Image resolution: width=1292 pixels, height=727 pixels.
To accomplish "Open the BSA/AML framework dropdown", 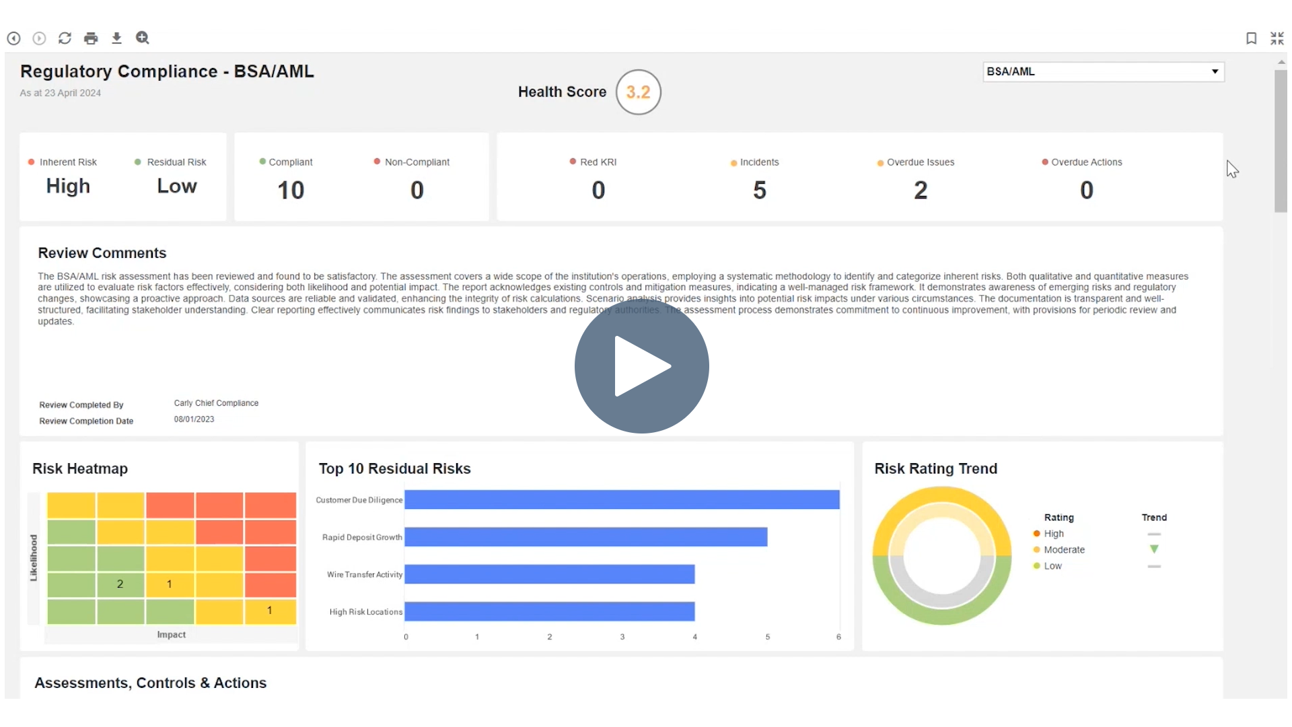I will coord(1215,71).
